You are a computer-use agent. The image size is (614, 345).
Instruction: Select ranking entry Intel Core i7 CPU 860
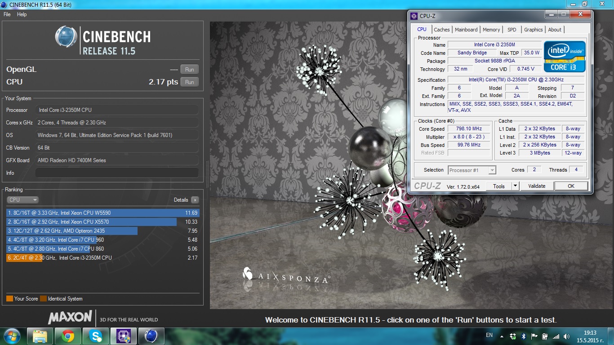pyautogui.click(x=103, y=249)
